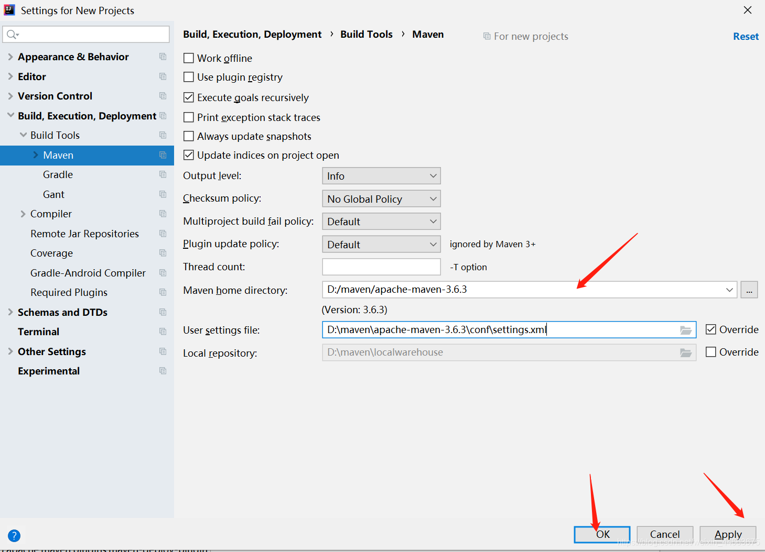Click project-level icon beside Coverage
Screen dimensions: 765x552
pyautogui.click(x=163, y=253)
